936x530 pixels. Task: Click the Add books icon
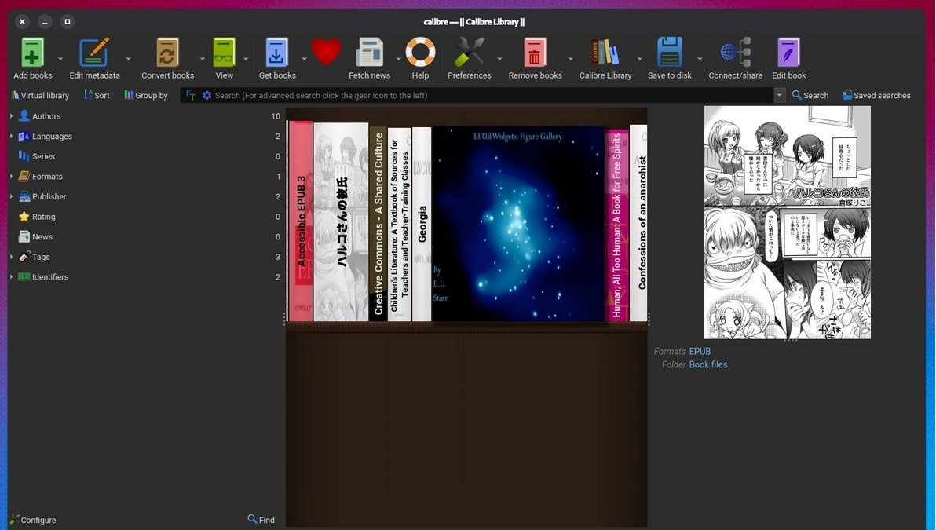coord(32,53)
